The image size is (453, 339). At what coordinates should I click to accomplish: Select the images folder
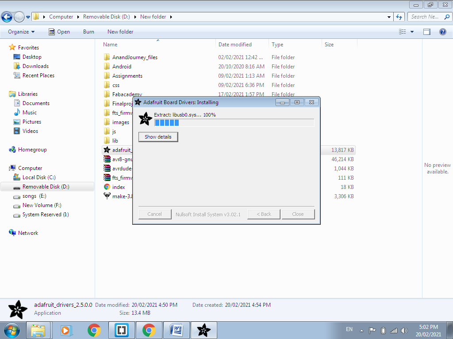pos(120,122)
